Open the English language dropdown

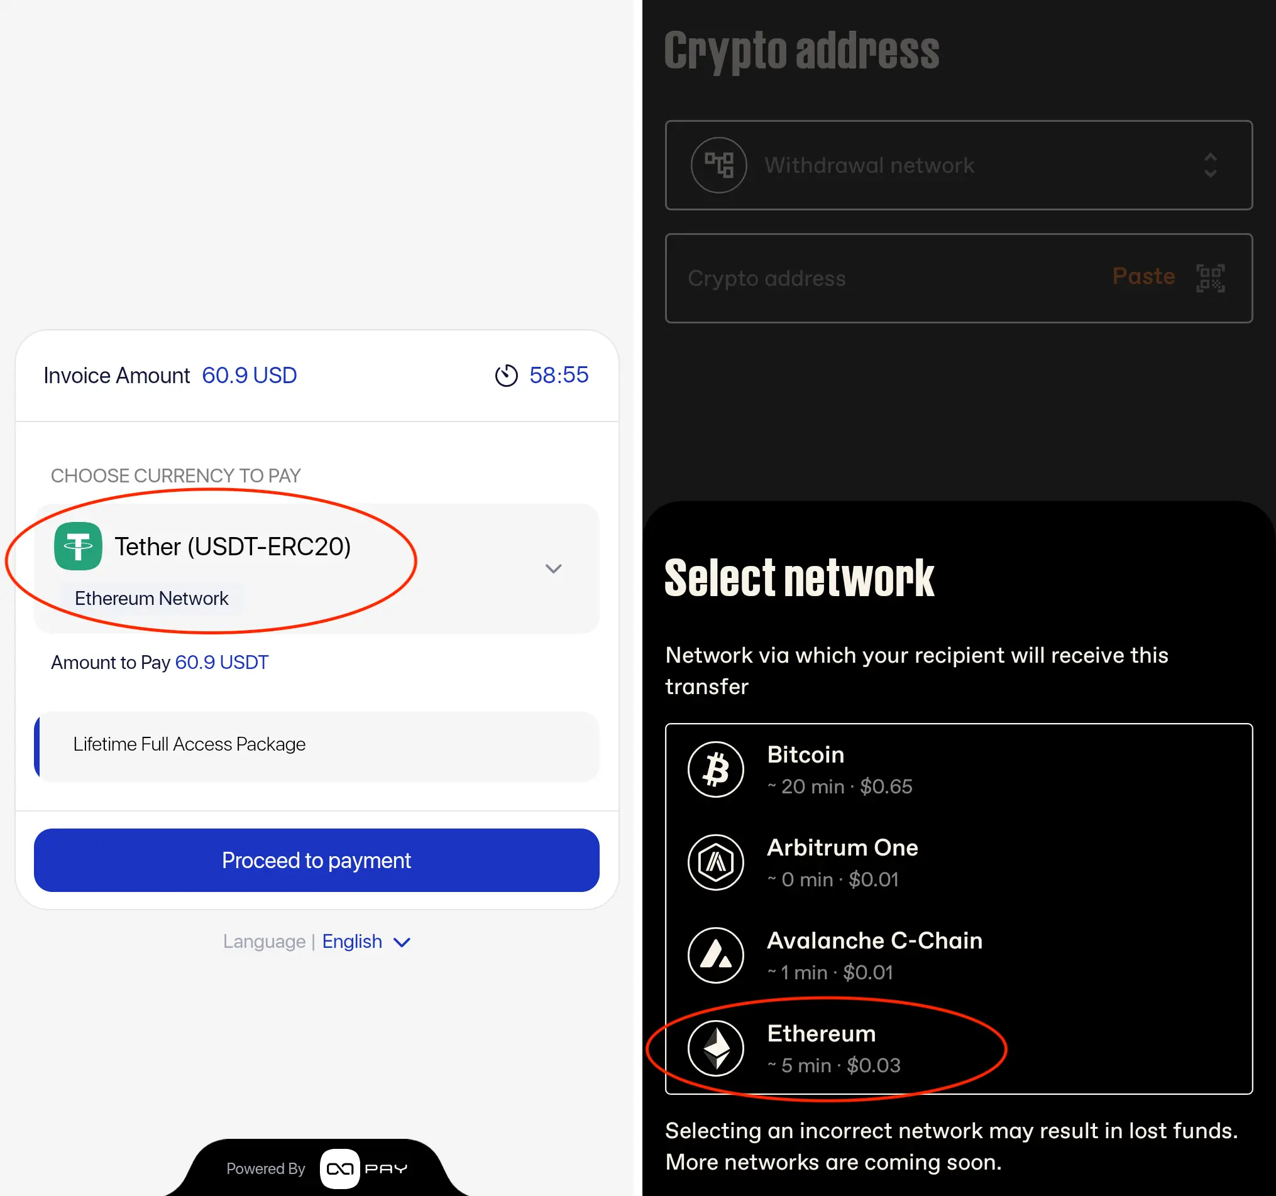[366, 942]
